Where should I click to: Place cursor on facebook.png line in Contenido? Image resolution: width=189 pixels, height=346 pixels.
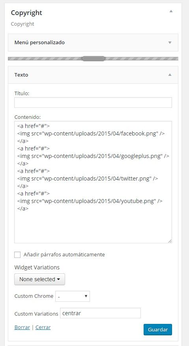[91, 134]
